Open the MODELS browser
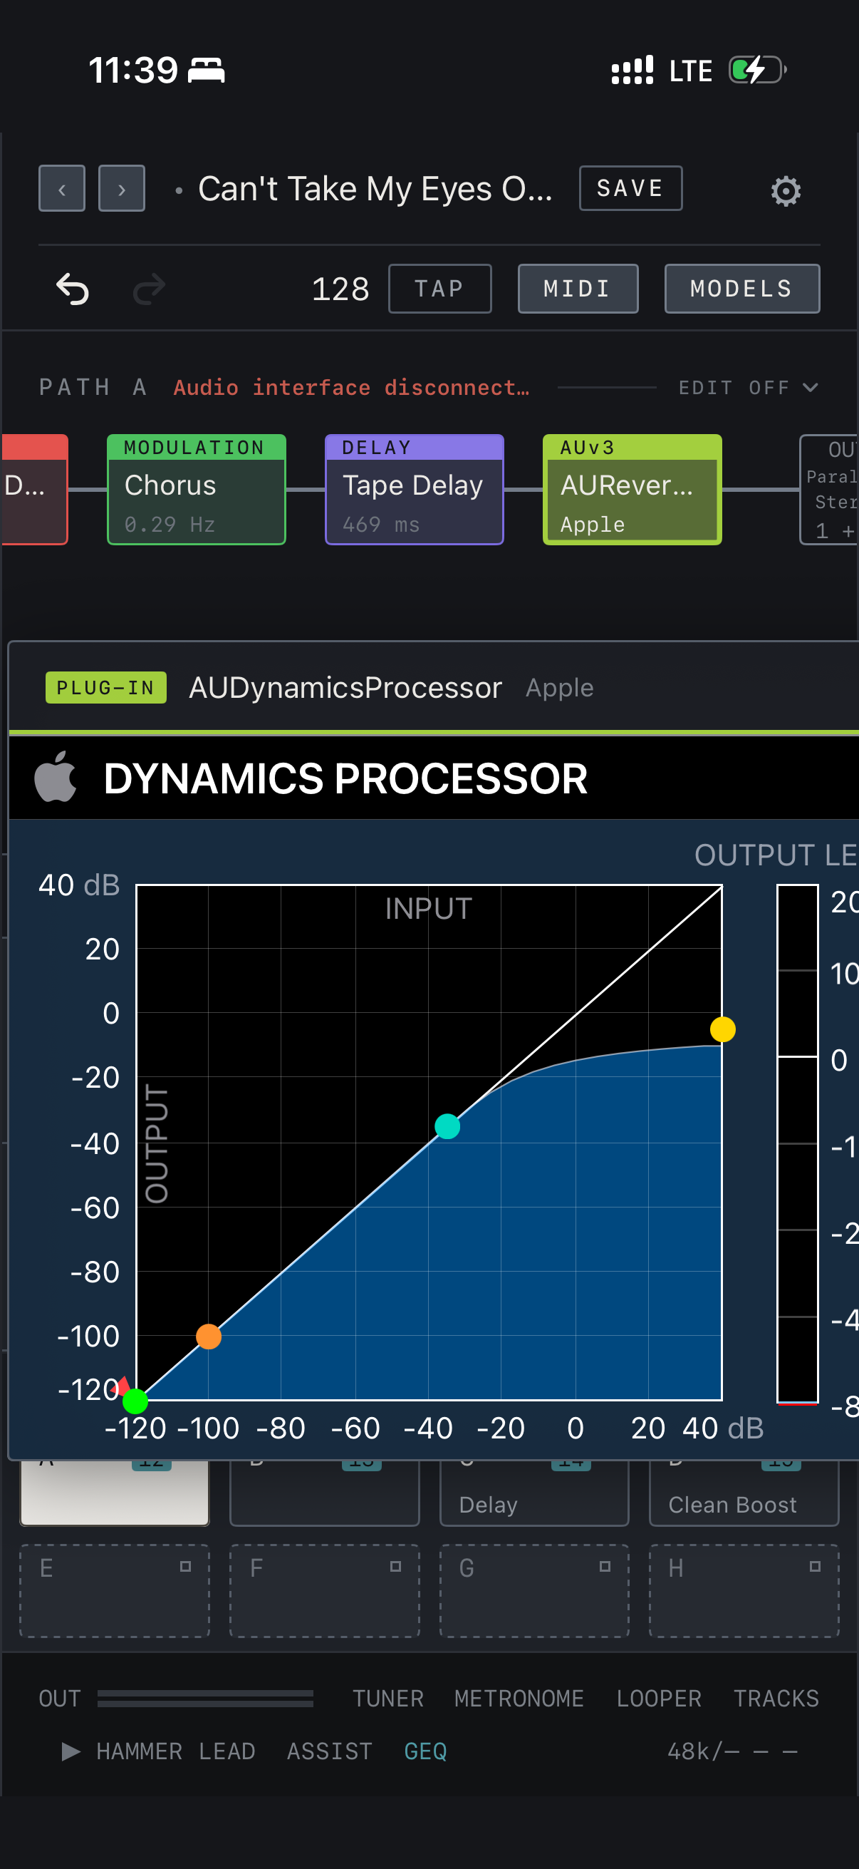Viewport: 859px width, 1869px height. point(741,289)
